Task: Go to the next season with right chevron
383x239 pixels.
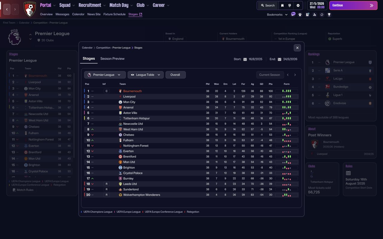Action: (295, 75)
